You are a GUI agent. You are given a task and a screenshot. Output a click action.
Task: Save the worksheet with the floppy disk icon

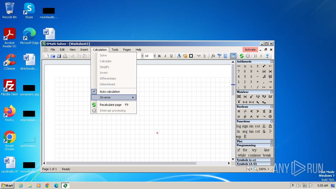(59, 56)
